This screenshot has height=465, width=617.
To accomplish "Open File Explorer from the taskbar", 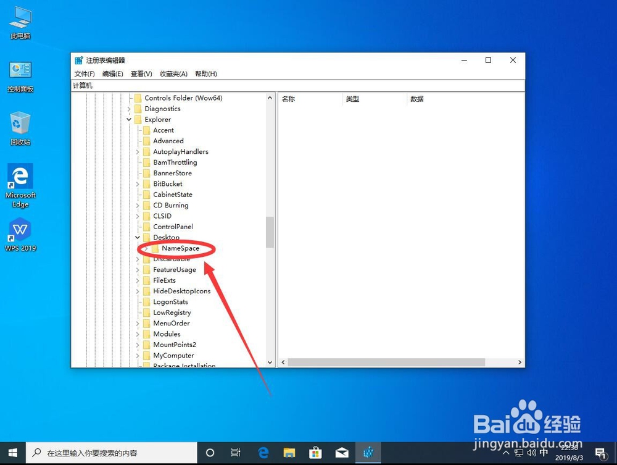I will 289,453.
